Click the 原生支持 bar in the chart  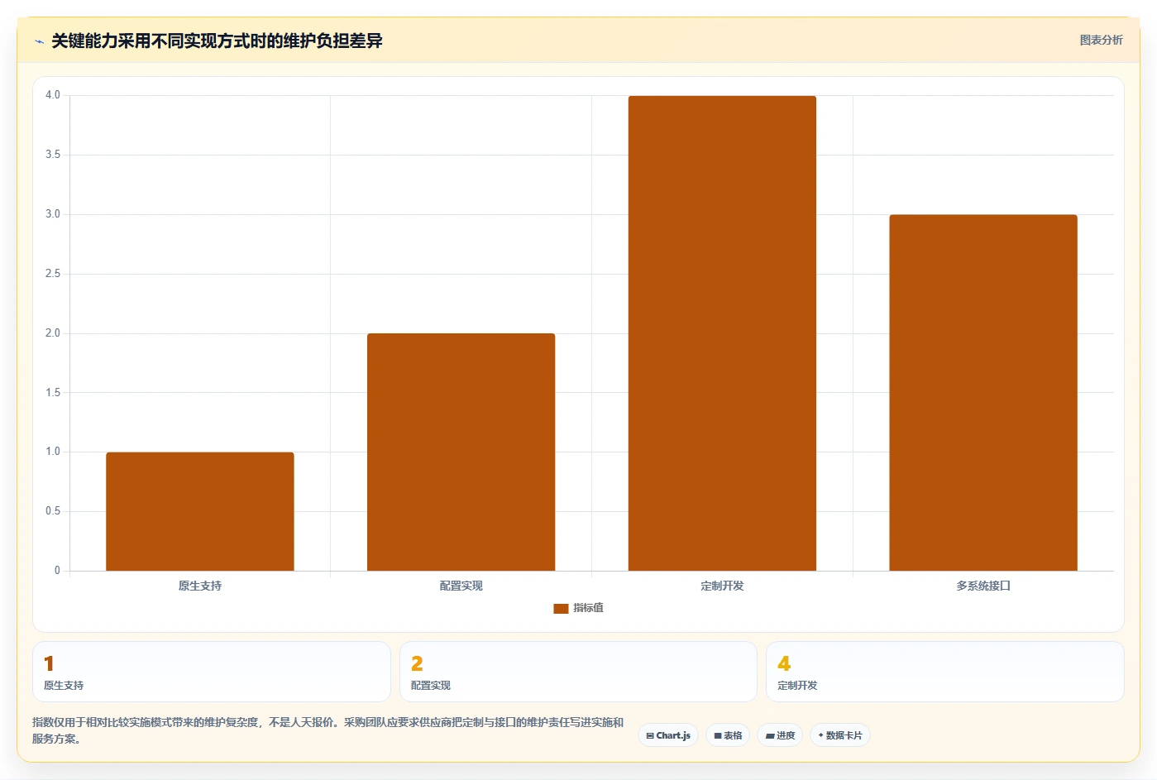pos(200,511)
